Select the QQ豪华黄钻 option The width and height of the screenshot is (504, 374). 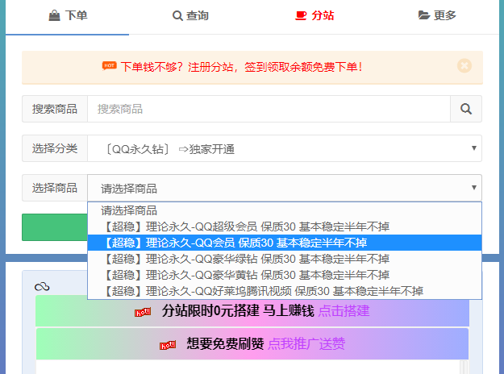click(x=245, y=275)
